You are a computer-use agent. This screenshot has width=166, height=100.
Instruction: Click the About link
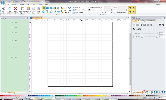(158, 4)
